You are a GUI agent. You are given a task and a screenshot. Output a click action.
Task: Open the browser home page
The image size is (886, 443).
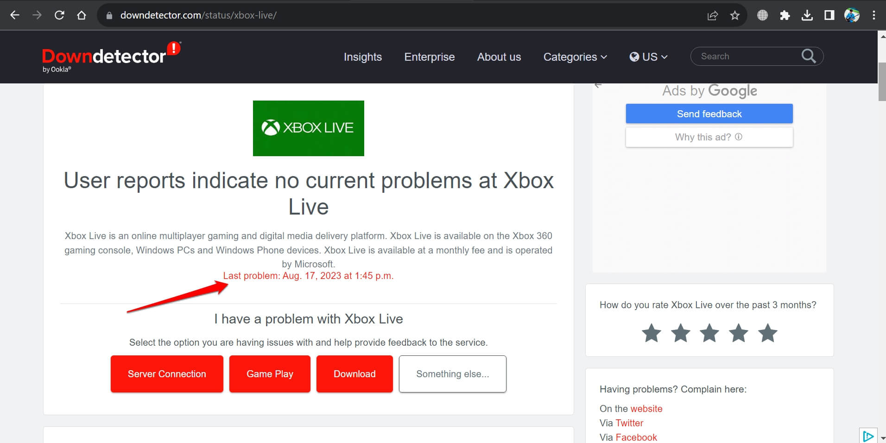point(82,15)
